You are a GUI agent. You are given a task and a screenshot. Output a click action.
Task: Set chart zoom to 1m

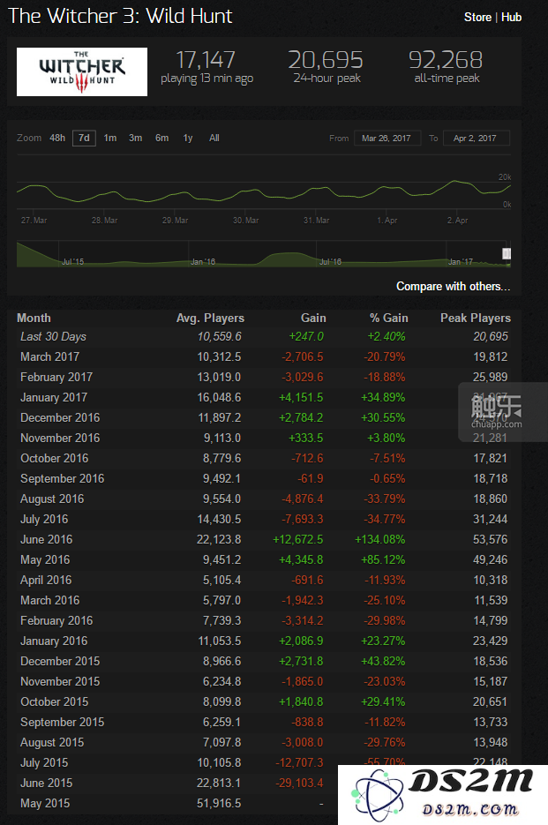point(110,138)
